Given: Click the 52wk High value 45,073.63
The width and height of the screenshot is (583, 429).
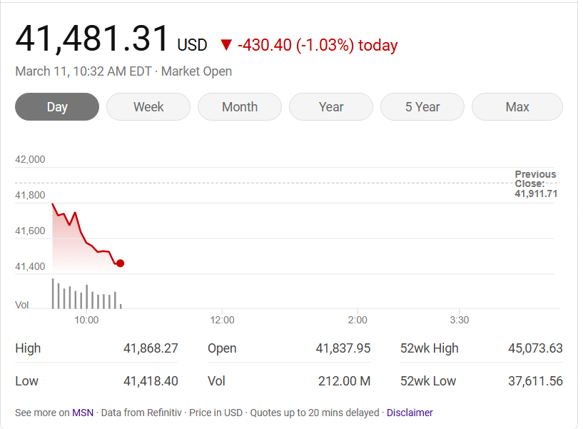Looking at the screenshot, I should point(535,348).
